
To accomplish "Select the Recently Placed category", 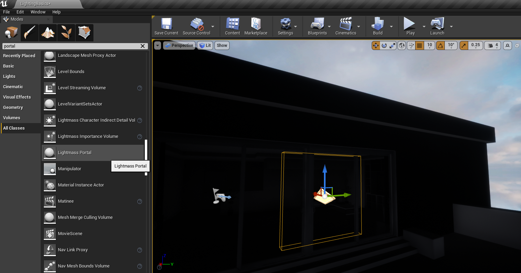I will pos(20,55).
